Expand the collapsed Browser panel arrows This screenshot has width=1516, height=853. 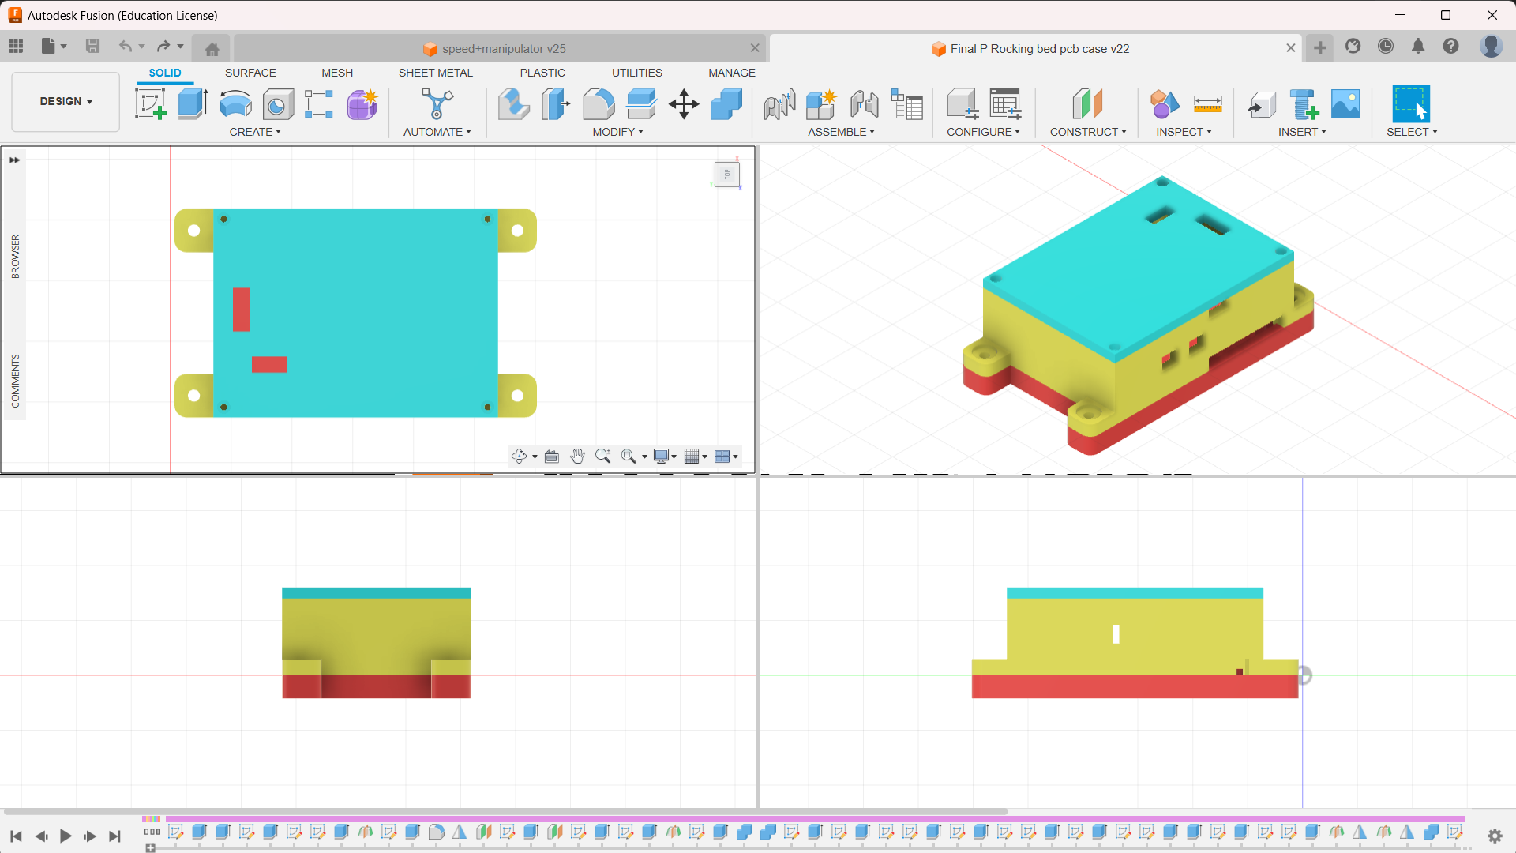(x=14, y=160)
